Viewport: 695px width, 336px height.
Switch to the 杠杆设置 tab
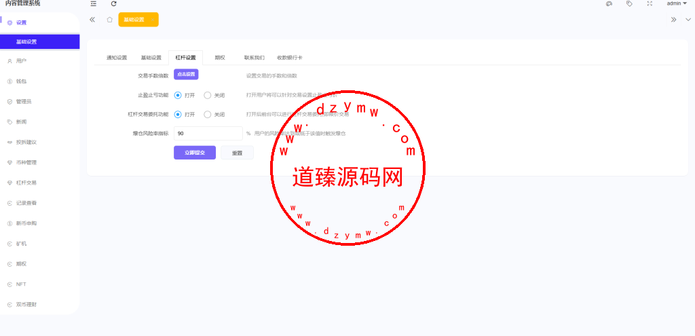(185, 58)
